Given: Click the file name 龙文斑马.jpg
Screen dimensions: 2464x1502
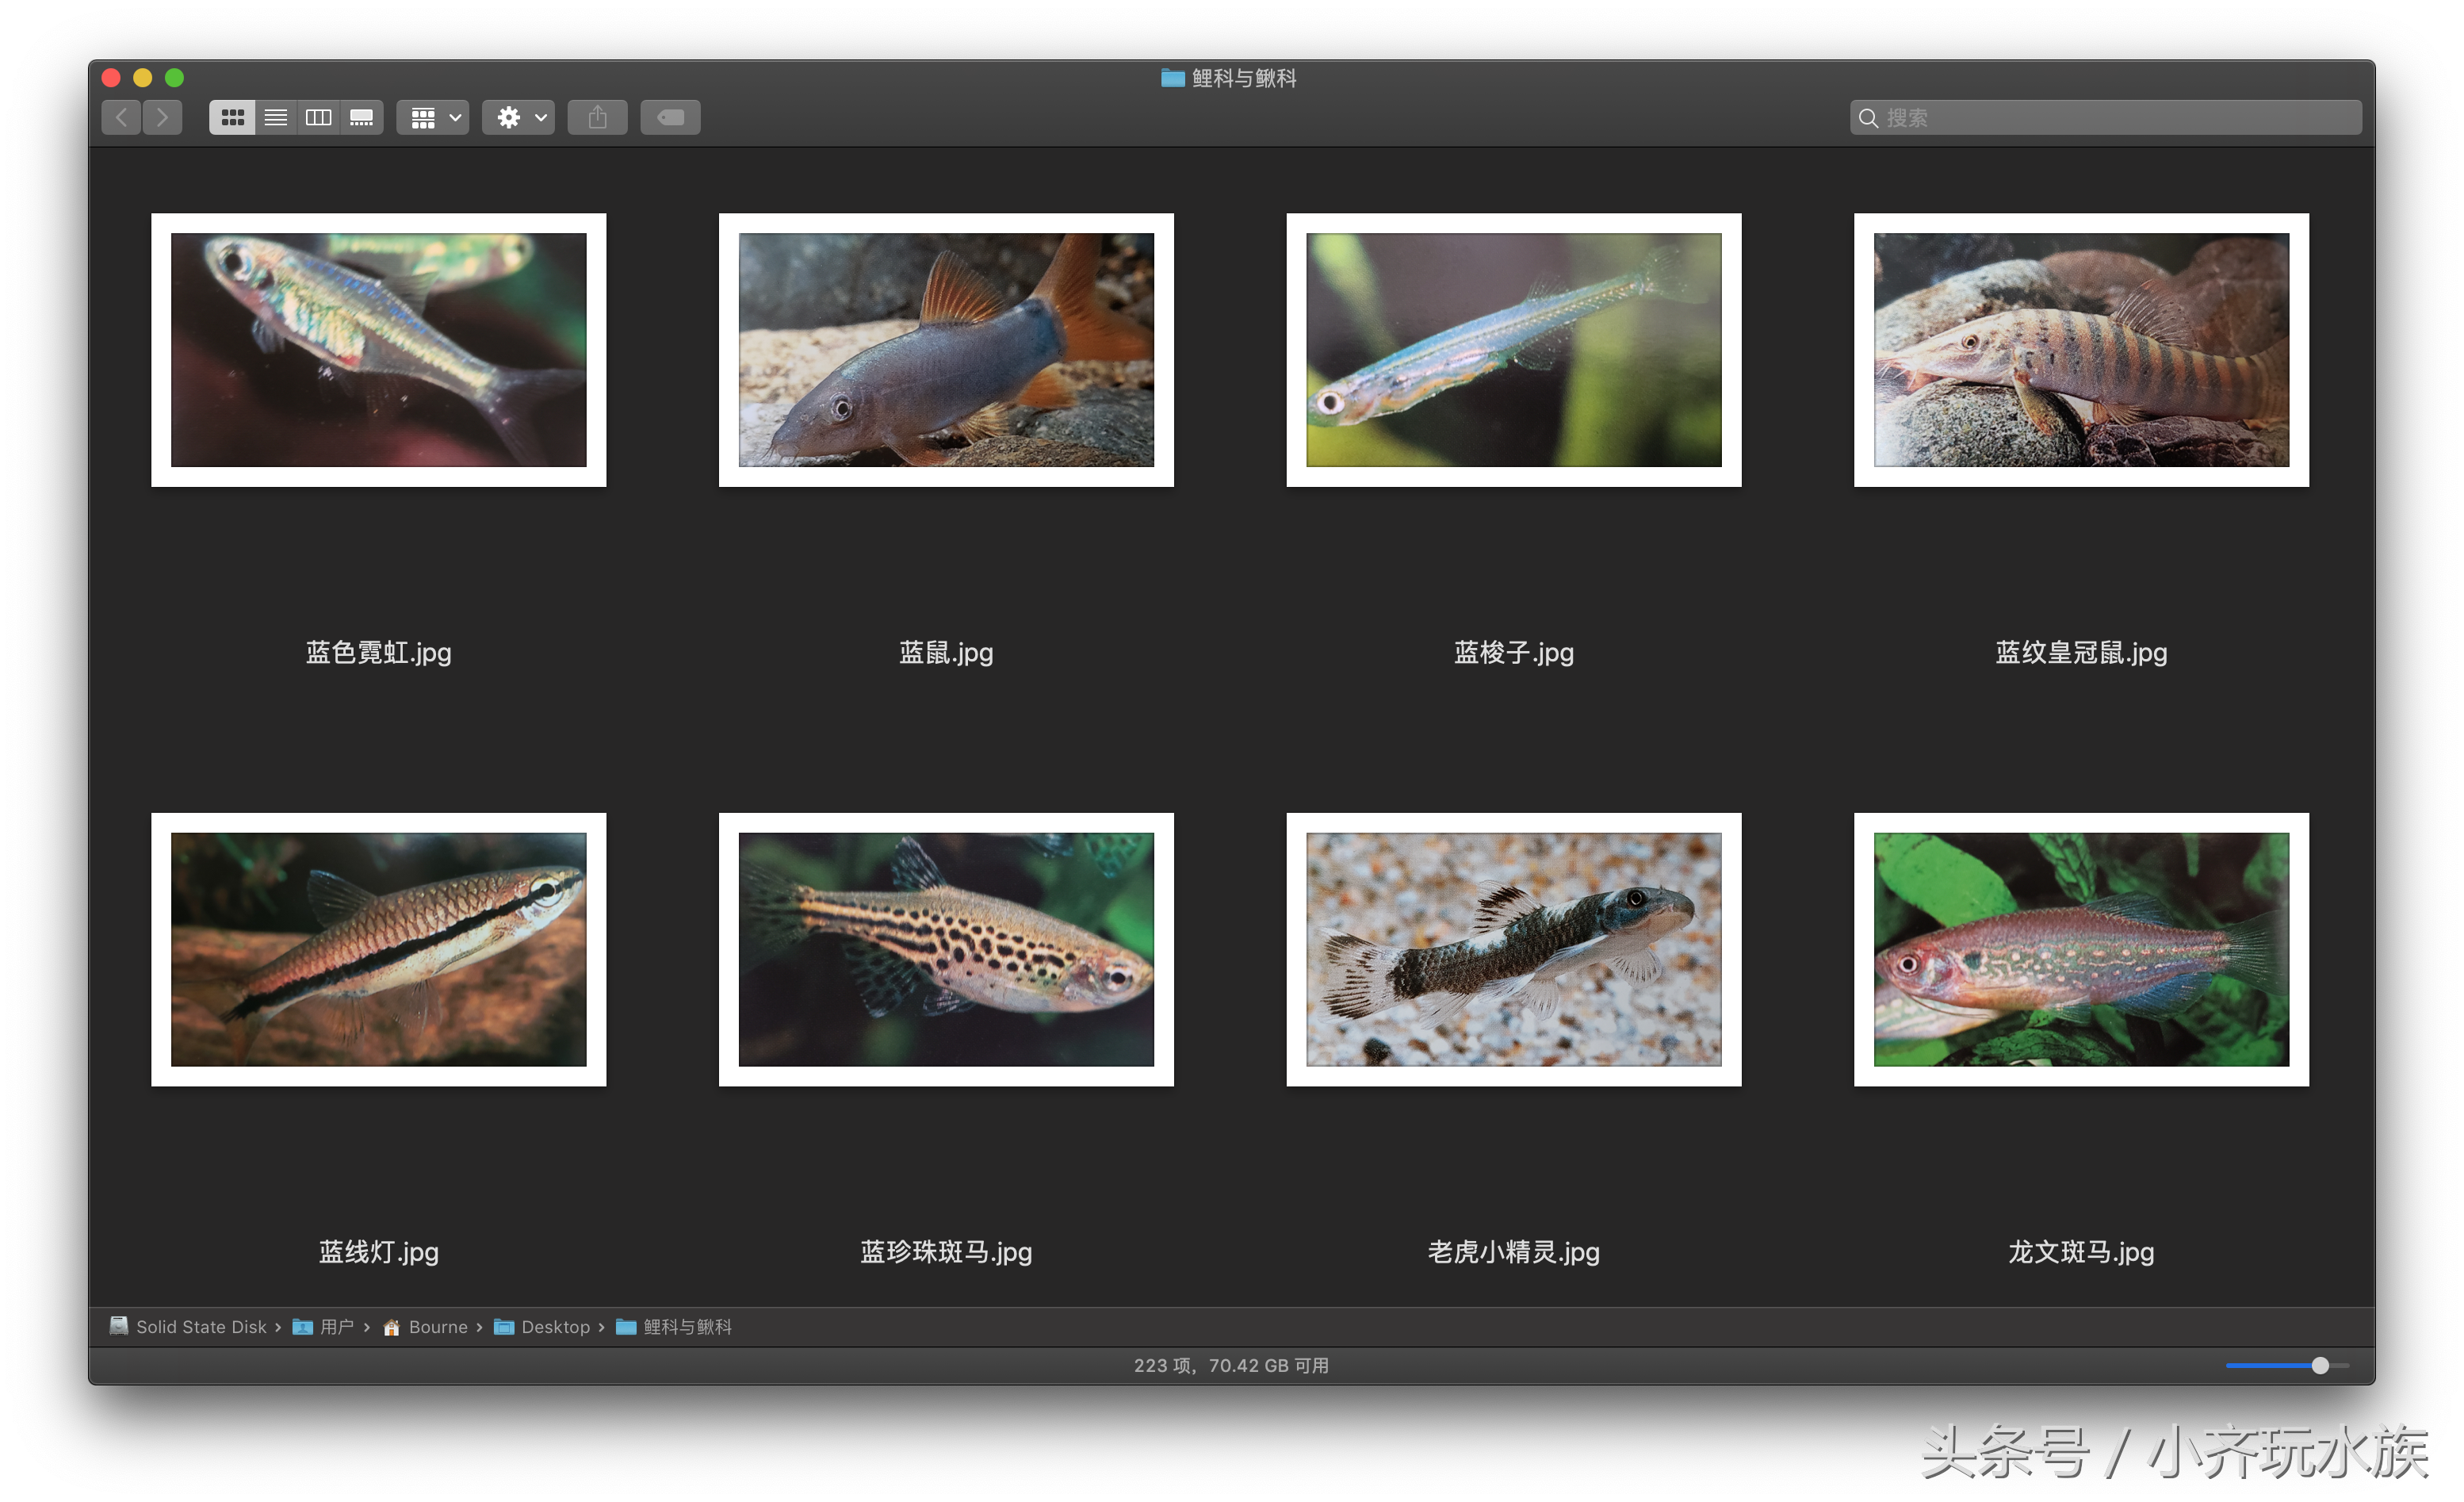Looking at the screenshot, I should 2081,1252.
